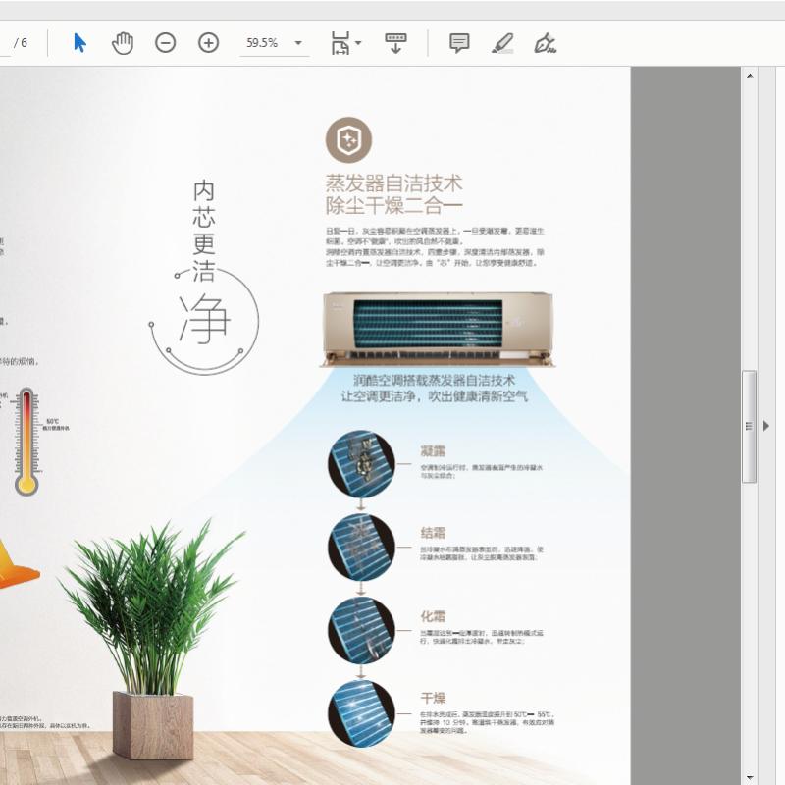The image size is (785, 785).
Task: Click the fit page width icon
Action: pos(340,43)
